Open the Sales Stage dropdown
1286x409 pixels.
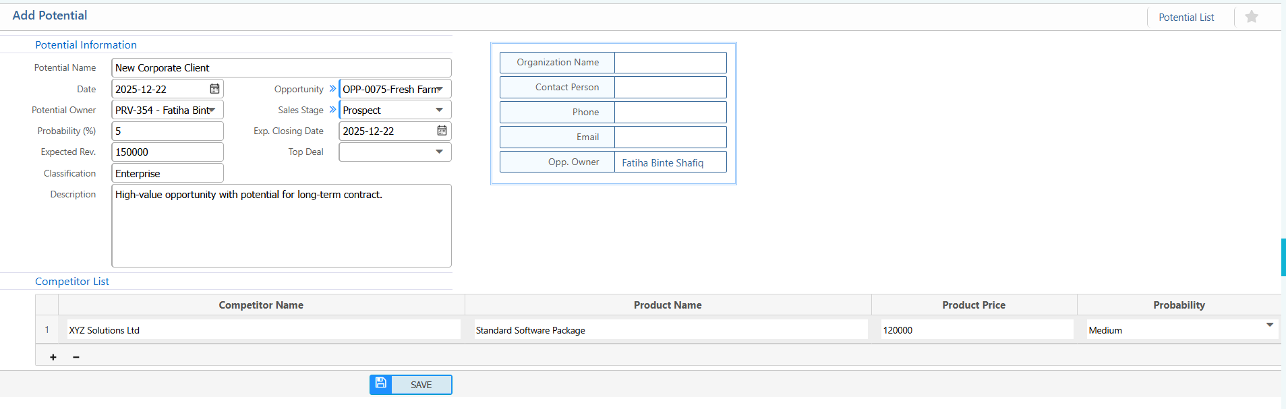(440, 110)
